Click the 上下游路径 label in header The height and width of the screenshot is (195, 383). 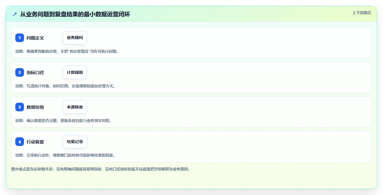362,13
